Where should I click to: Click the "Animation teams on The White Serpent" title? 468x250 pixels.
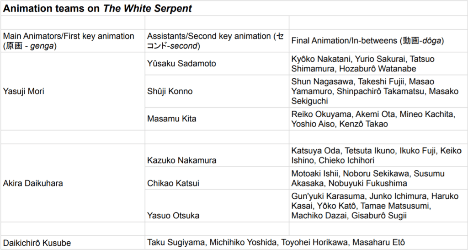[x=97, y=8]
